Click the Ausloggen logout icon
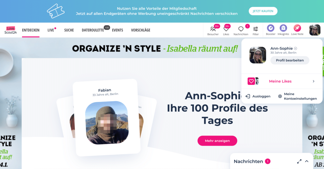The width and height of the screenshot is (324, 169). [x=248, y=96]
